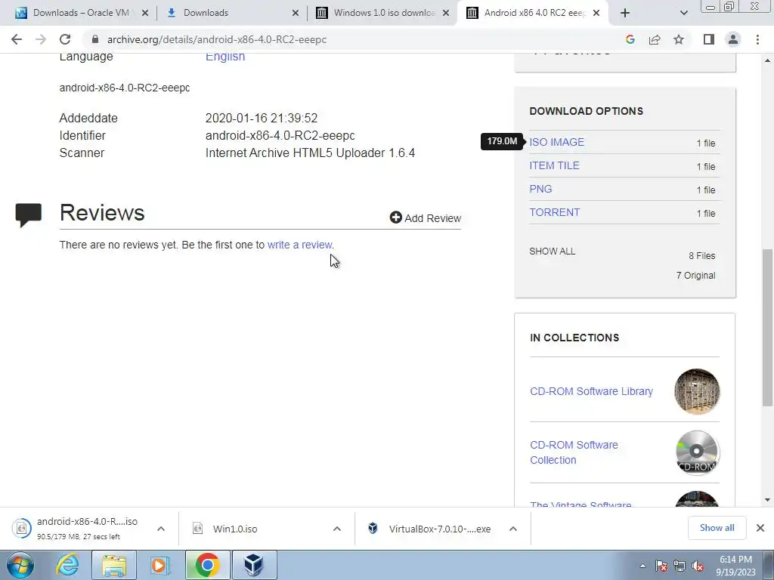Click the forward navigation arrow
Viewport: 774px width, 580px height.
[x=41, y=39]
